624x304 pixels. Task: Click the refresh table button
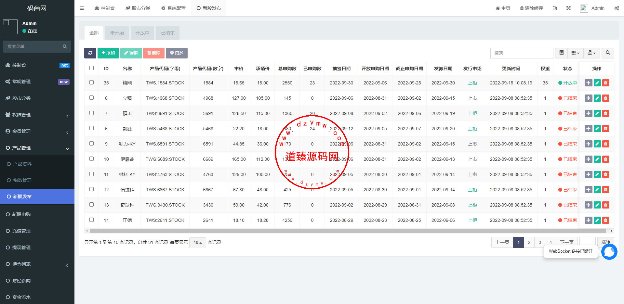point(90,53)
